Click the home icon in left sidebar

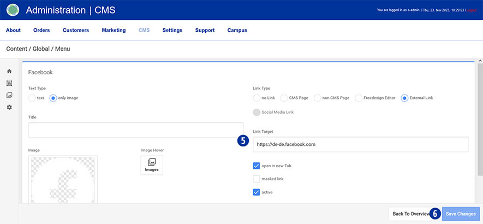pos(9,72)
